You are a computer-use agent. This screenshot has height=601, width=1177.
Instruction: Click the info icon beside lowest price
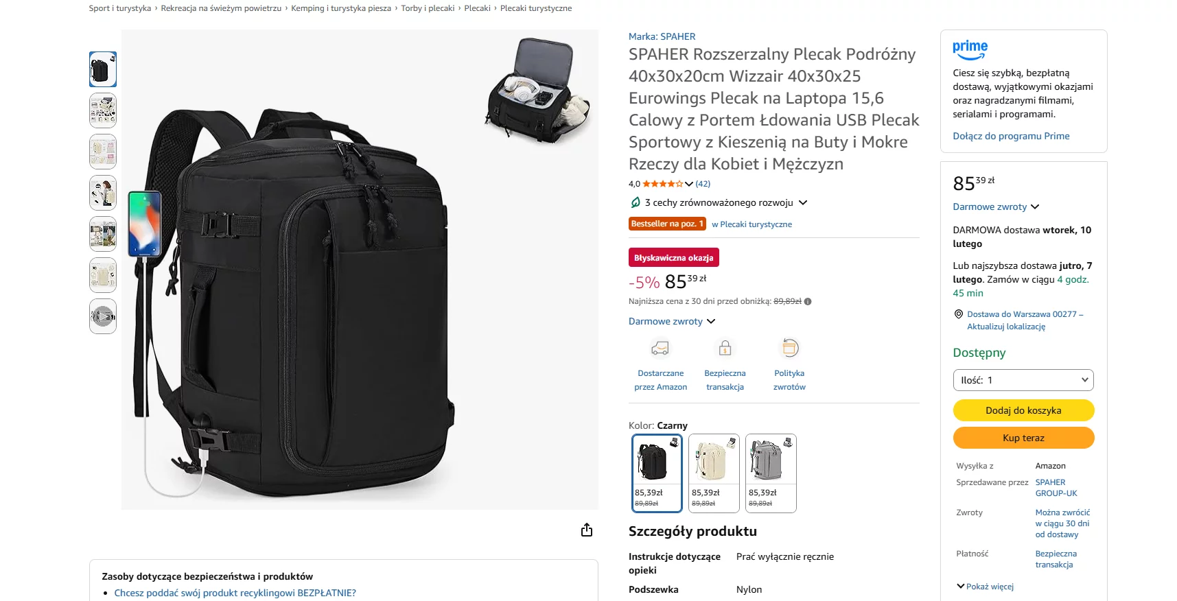pyautogui.click(x=808, y=301)
